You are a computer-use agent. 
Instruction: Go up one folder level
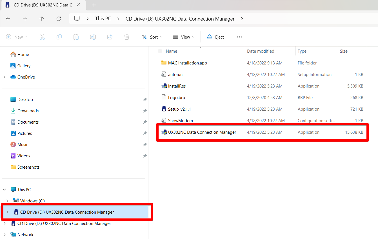click(x=42, y=19)
